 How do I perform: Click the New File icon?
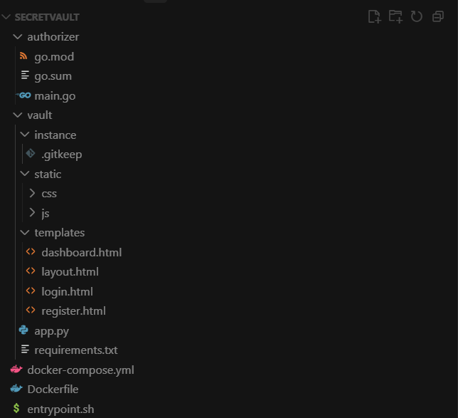coord(374,16)
